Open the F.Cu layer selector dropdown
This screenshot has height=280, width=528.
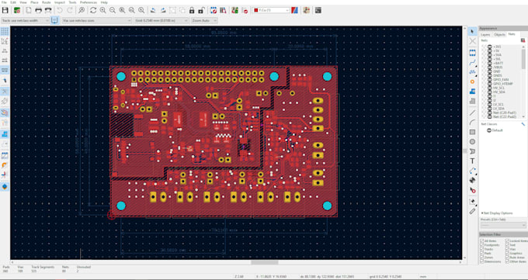pyautogui.click(x=272, y=10)
